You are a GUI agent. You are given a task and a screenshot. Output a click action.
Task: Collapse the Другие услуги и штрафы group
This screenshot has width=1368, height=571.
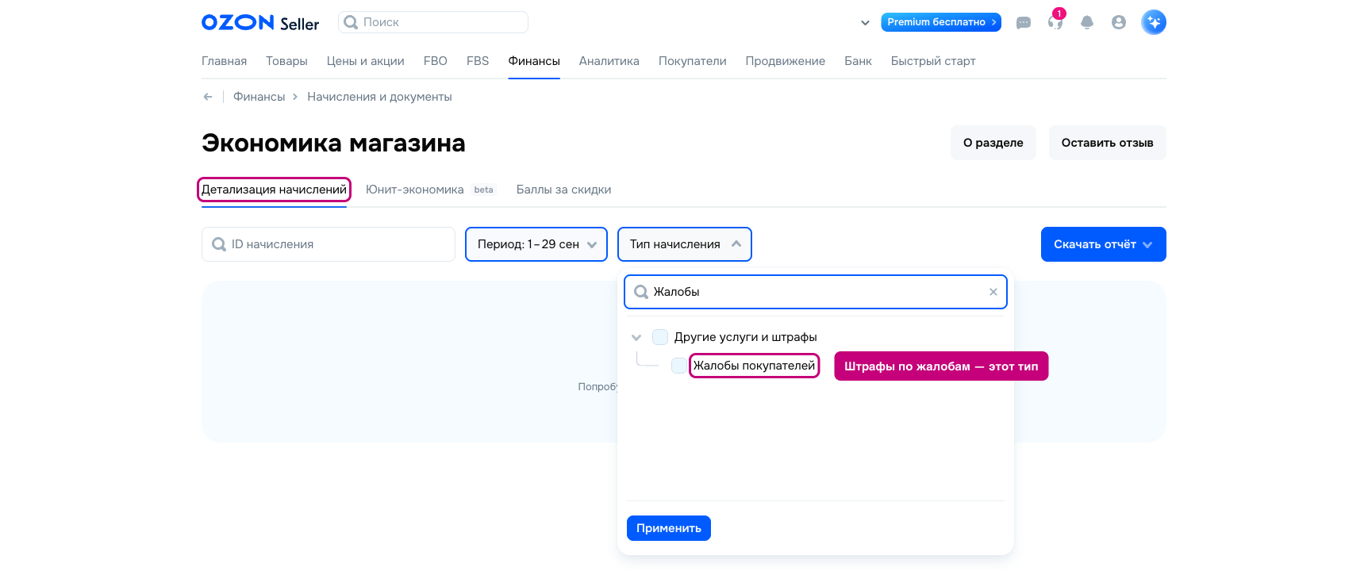tap(636, 337)
